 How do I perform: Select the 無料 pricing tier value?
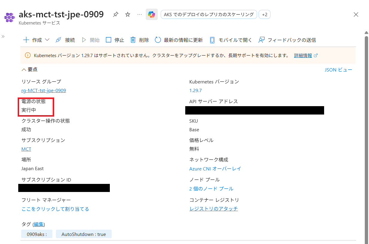point(194,149)
